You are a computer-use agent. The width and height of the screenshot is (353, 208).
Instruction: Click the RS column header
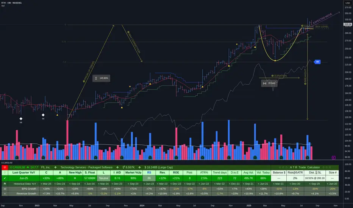149,173
